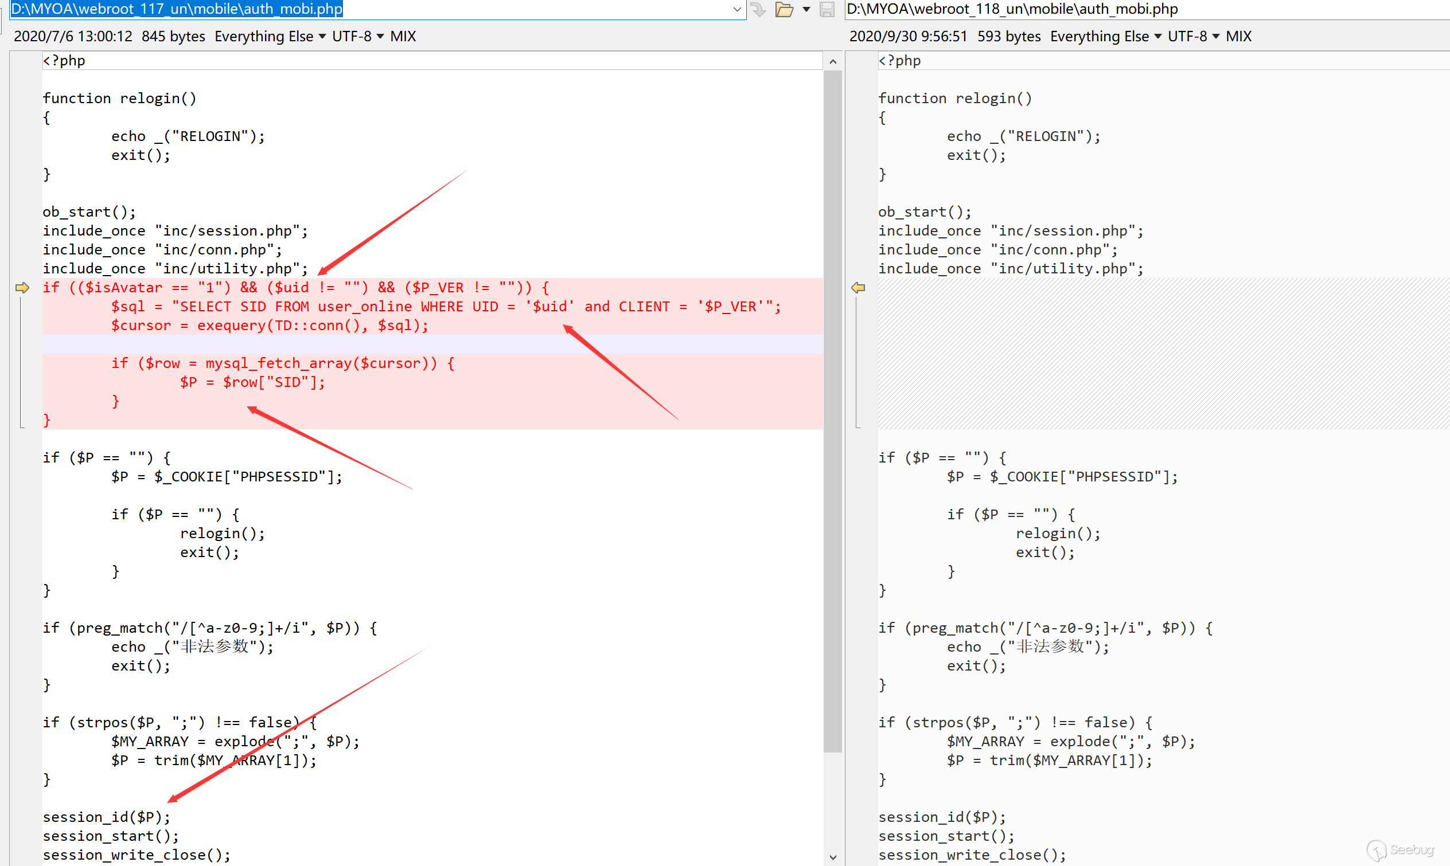The image size is (1450, 866).
Task: Click the grayed-out curved arrow icon
Action: 758,9
